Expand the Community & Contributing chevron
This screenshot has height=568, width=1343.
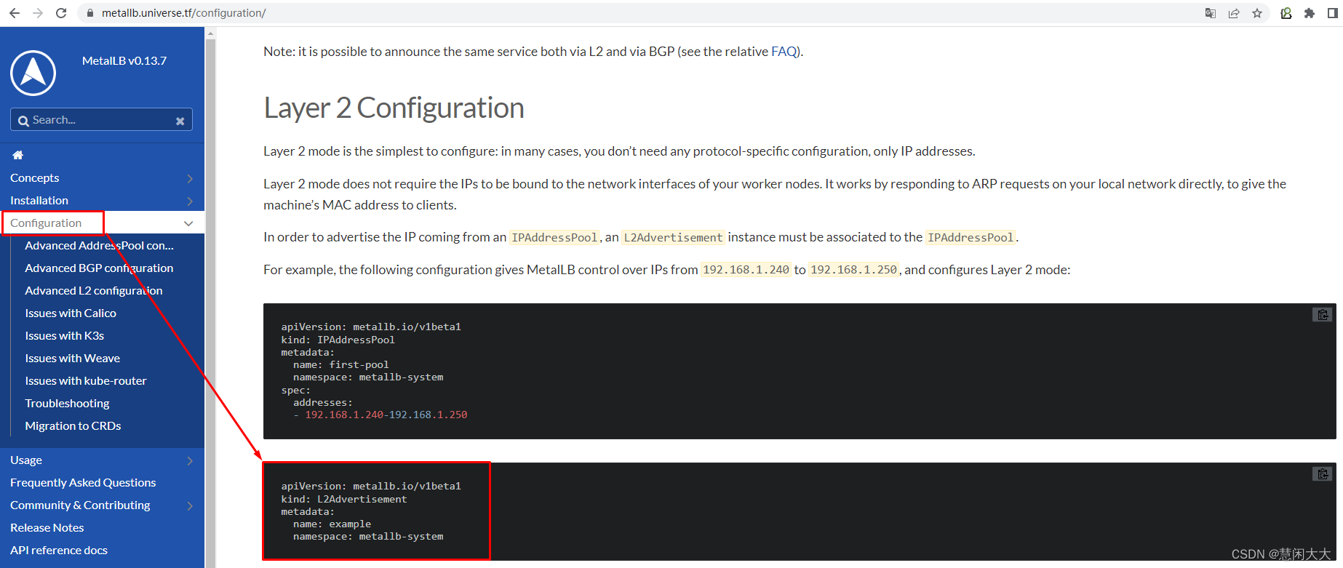(x=190, y=505)
